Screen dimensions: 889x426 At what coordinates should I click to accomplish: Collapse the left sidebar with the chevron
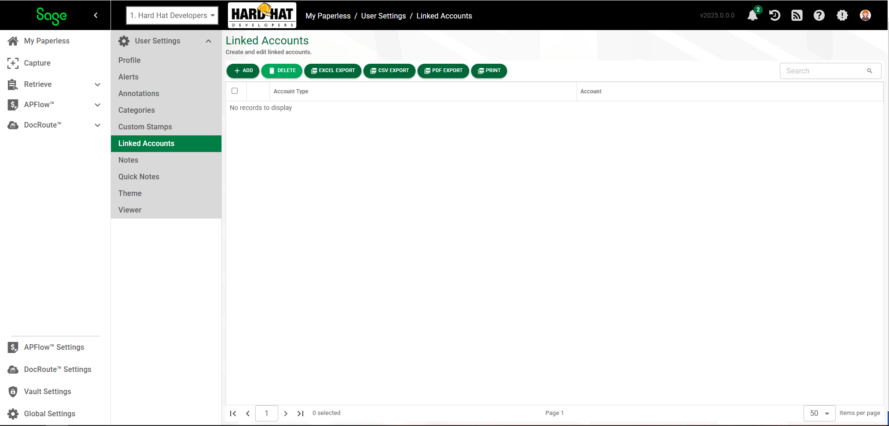tap(96, 15)
